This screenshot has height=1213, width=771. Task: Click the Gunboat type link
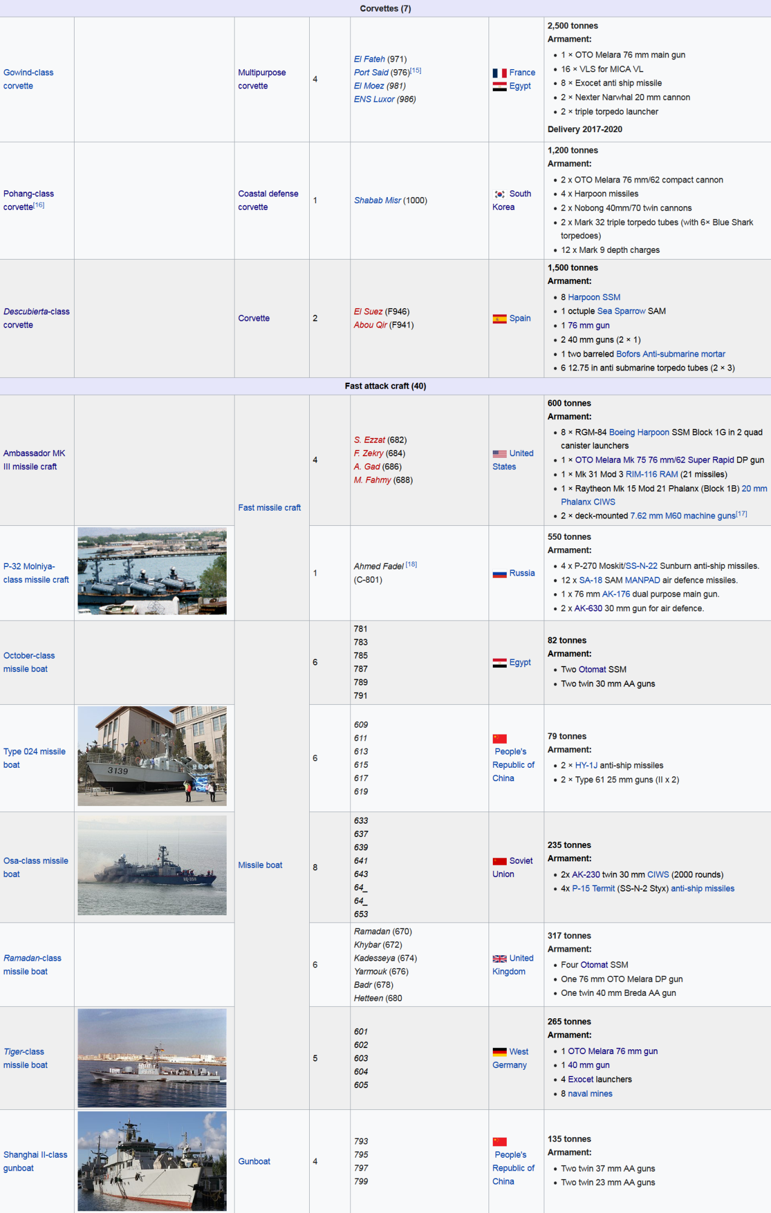pos(254,1161)
